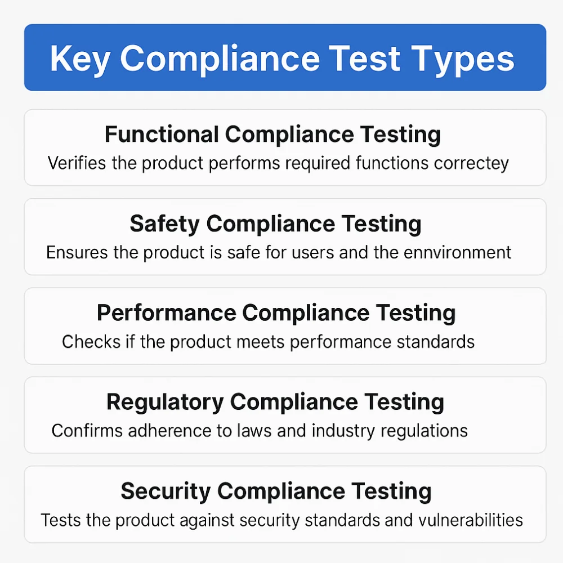Choose the Regulatory Compliance Testing heading
563x563 pixels.
click(x=275, y=402)
